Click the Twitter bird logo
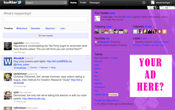 20,2
